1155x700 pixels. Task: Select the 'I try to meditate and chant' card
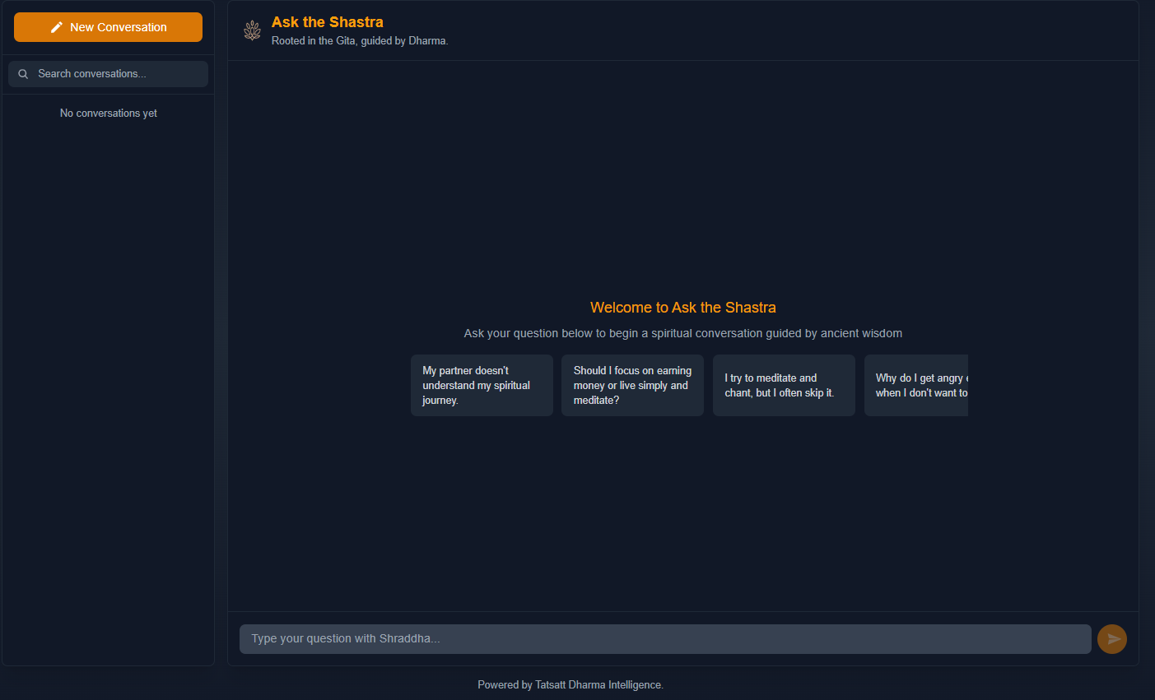(784, 385)
